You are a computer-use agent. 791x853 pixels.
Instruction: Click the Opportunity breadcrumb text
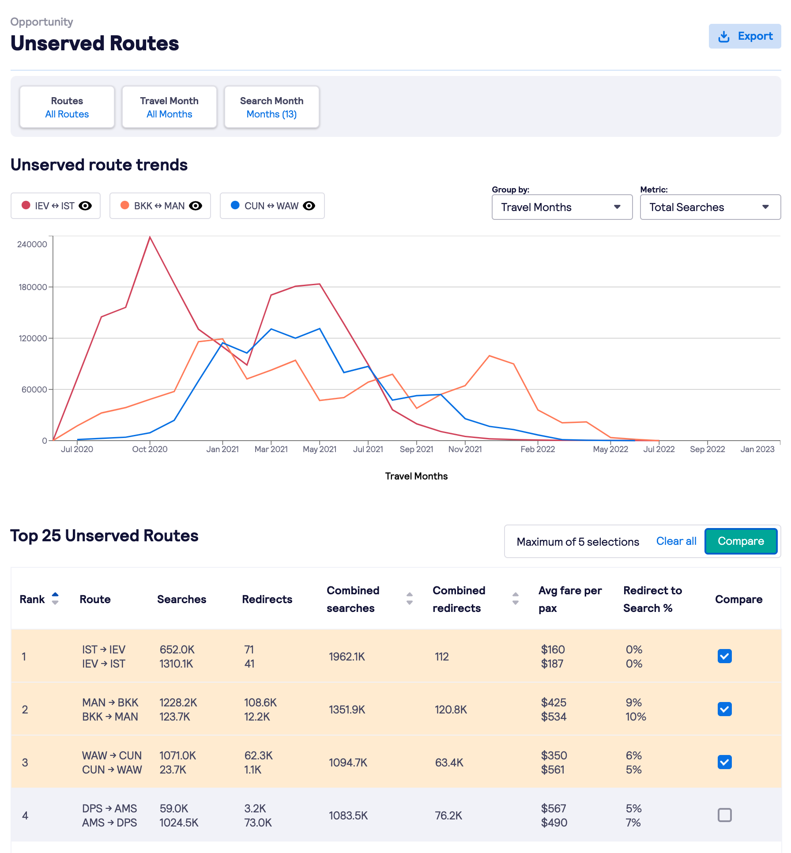[41, 22]
